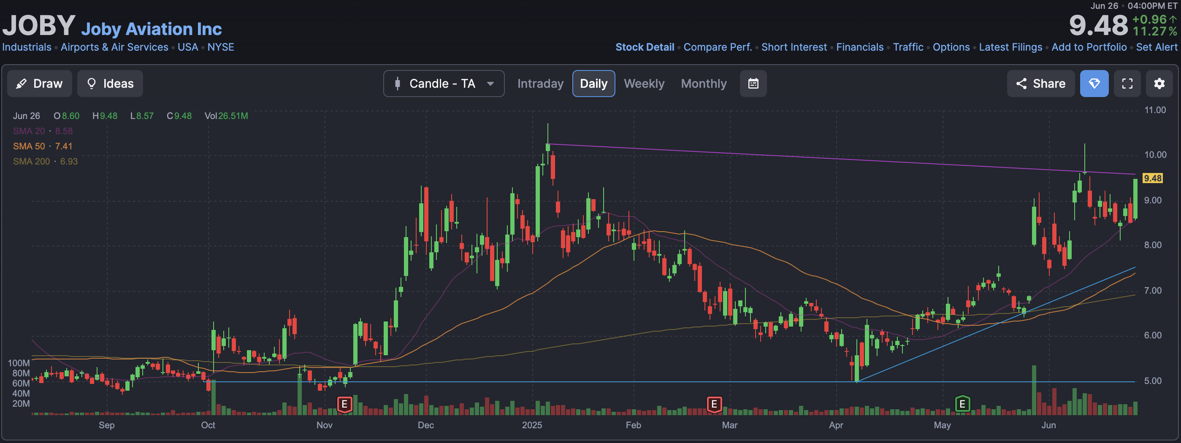
Task: Switch to Intraday timeframe
Action: pos(540,84)
